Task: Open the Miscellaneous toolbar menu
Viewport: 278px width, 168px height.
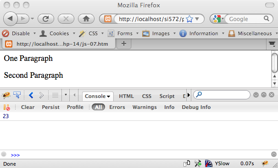Action: (253, 33)
